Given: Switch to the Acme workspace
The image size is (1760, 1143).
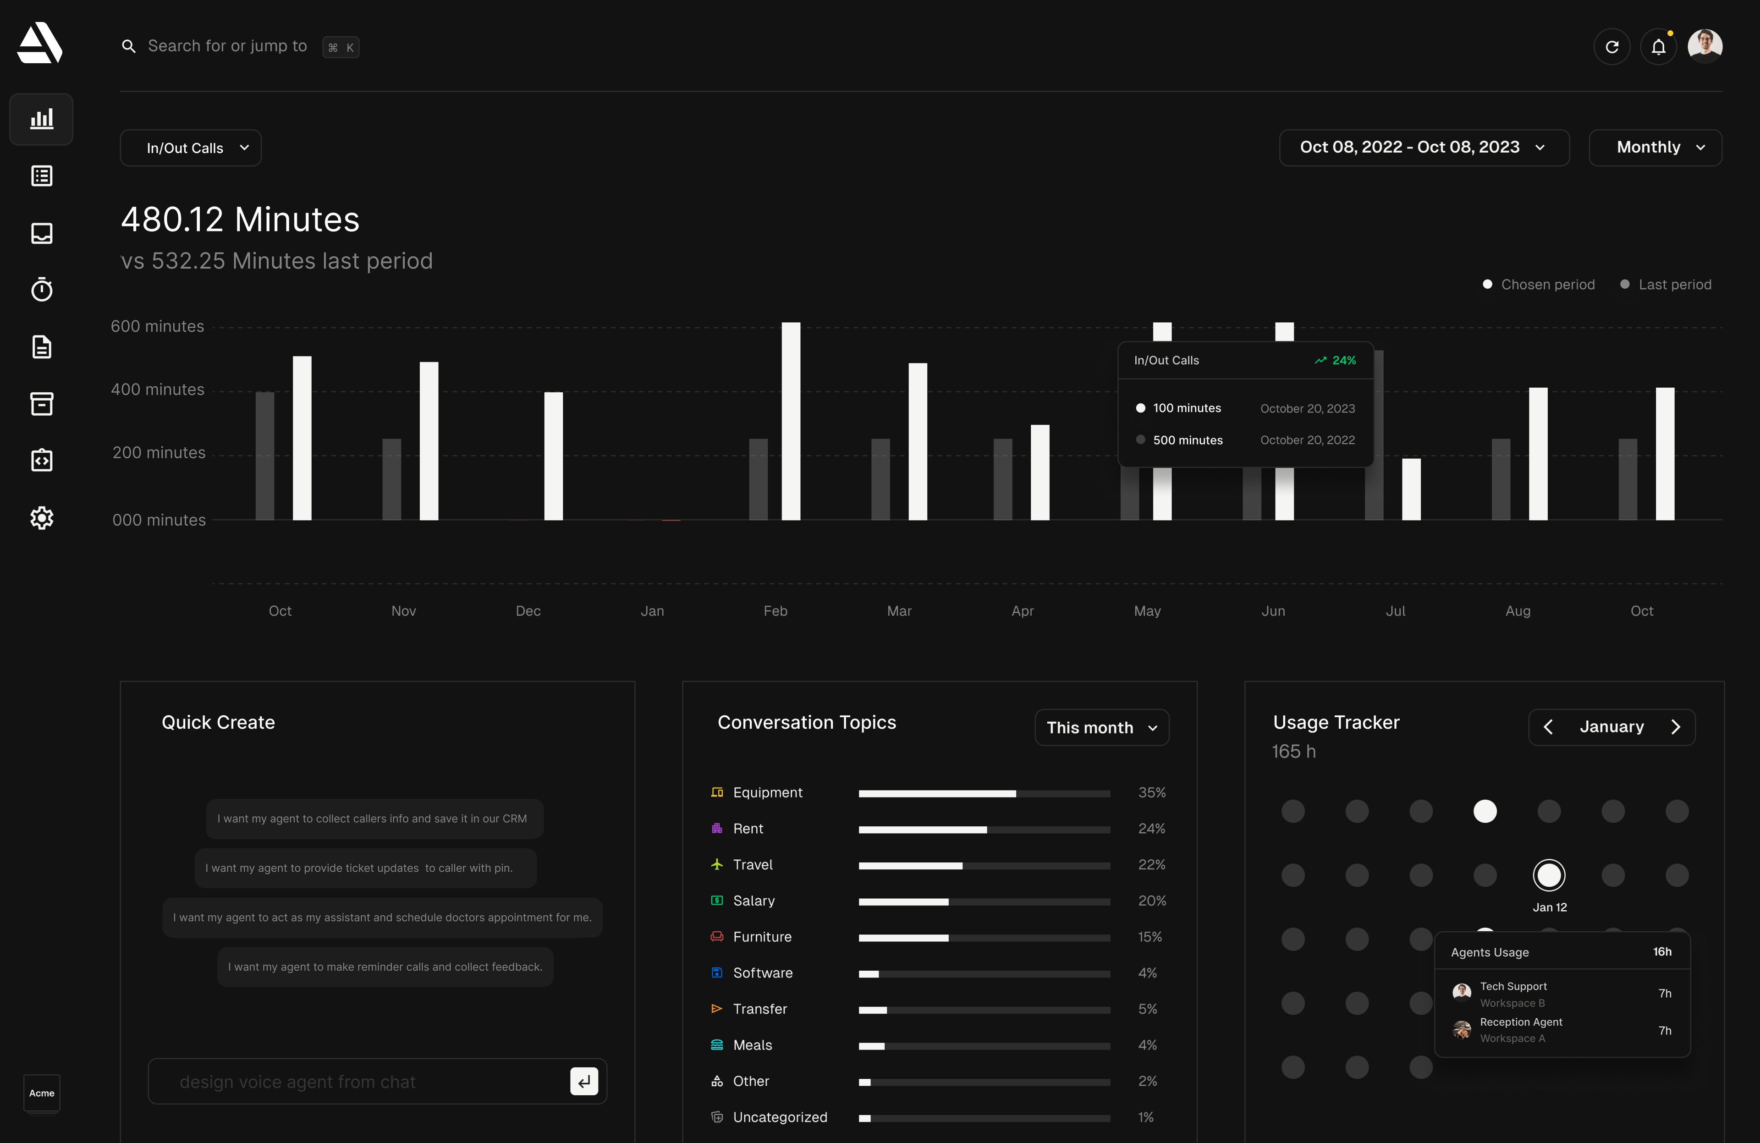Looking at the screenshot, I should [41, 1093].
